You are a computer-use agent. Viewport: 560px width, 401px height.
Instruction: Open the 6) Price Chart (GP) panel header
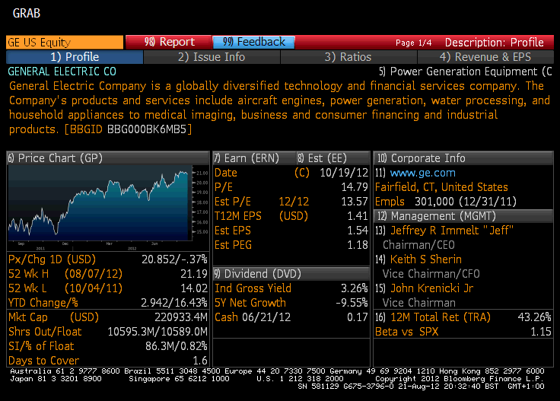point(107,158)
